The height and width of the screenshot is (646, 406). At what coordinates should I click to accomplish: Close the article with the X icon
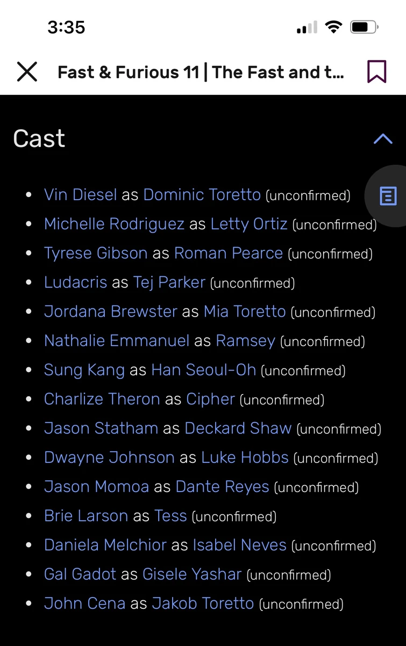tap(27, 71)
